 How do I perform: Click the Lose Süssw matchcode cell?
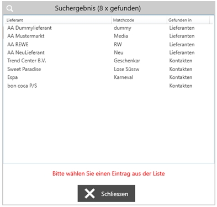(x=126, y=69)
